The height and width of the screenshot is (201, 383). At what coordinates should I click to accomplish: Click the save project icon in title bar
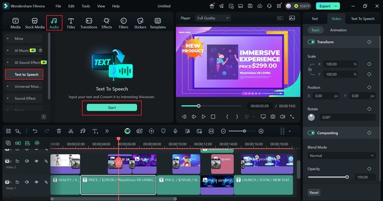click(250, 6)
